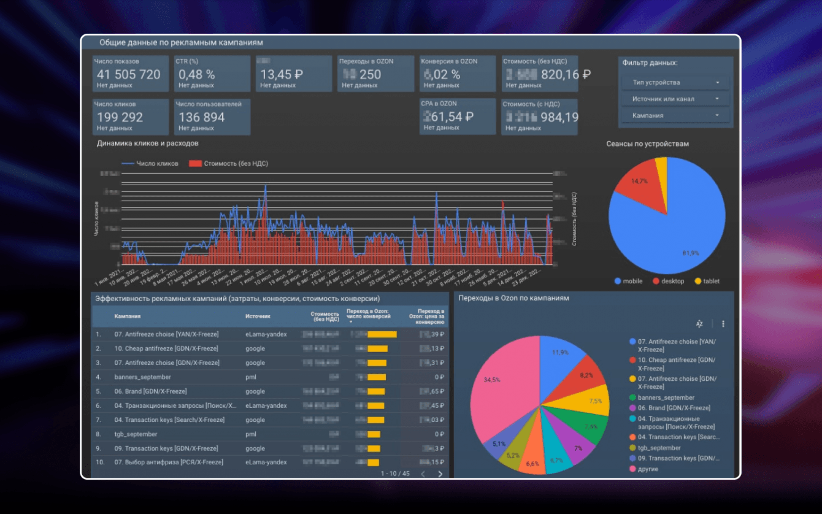Viewport: 822px width, 514px height.
Task: Select the CPA в OZON scorecard
Action: [458, 117]
